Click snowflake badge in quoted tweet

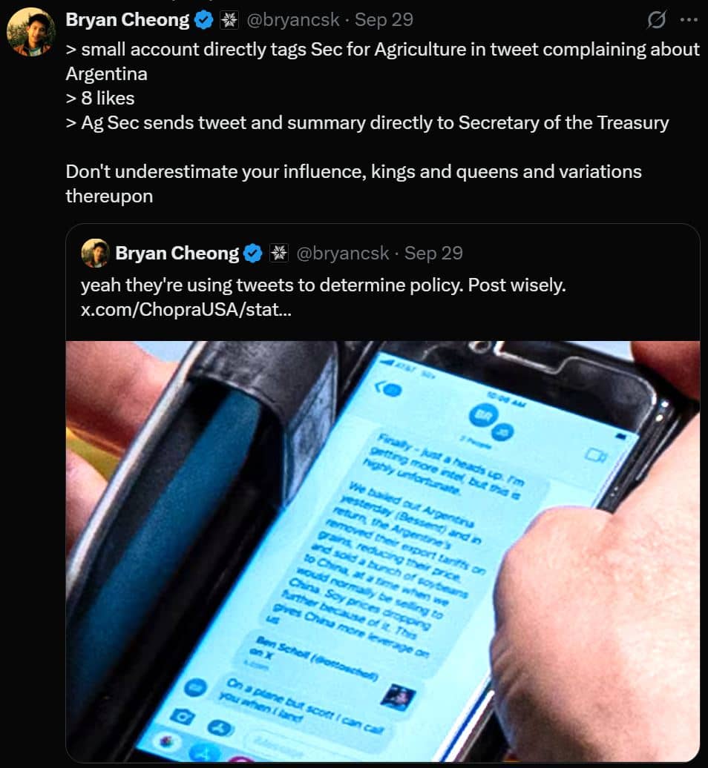pos(279,254)
